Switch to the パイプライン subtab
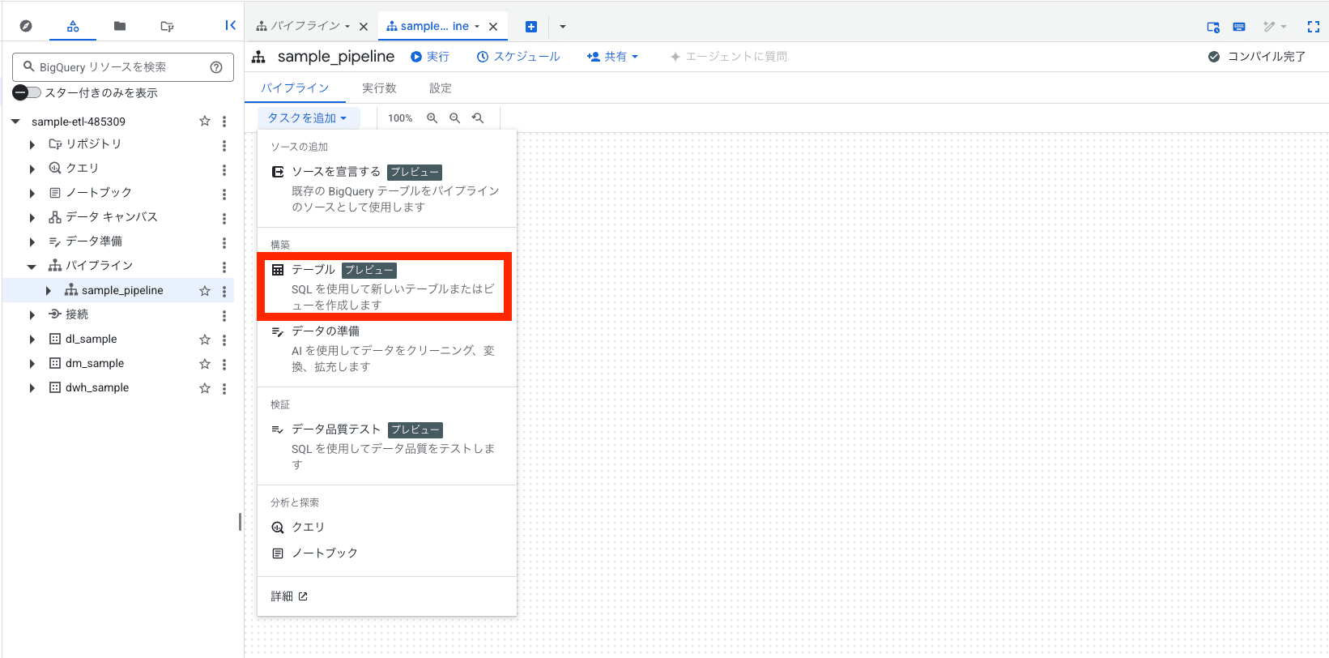The width and height of the screenshot is (1329, 658). (295, 88)
